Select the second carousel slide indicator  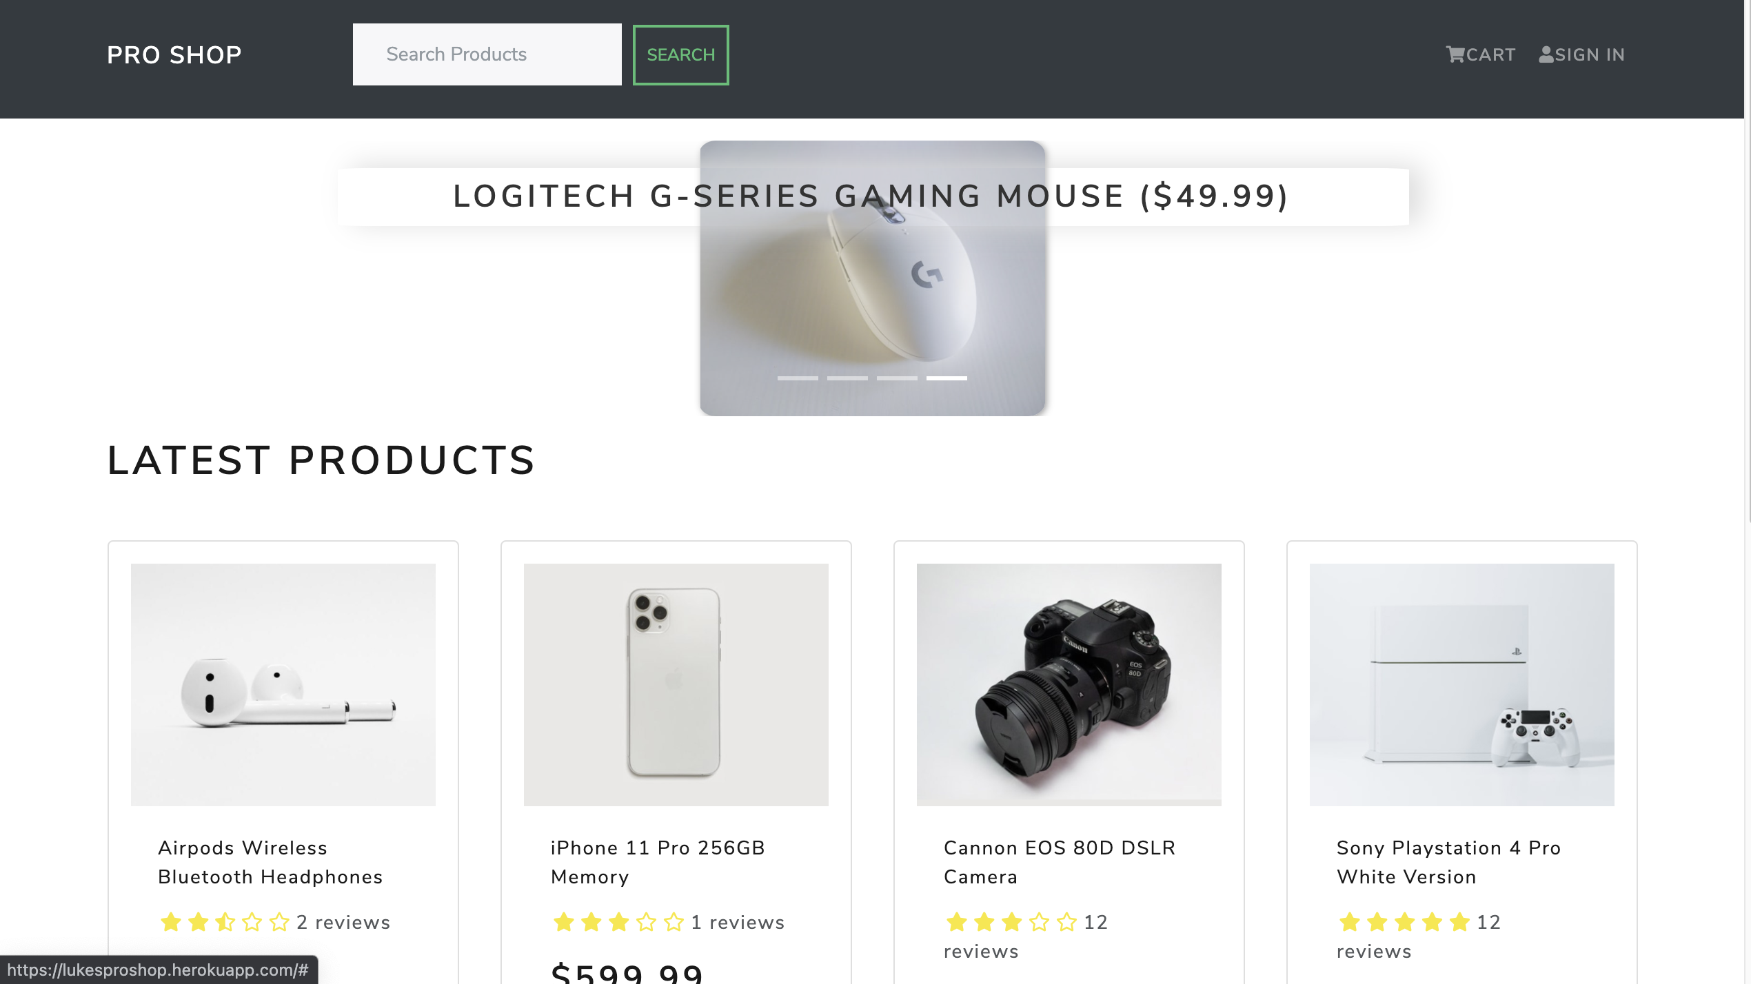point(847,378)
